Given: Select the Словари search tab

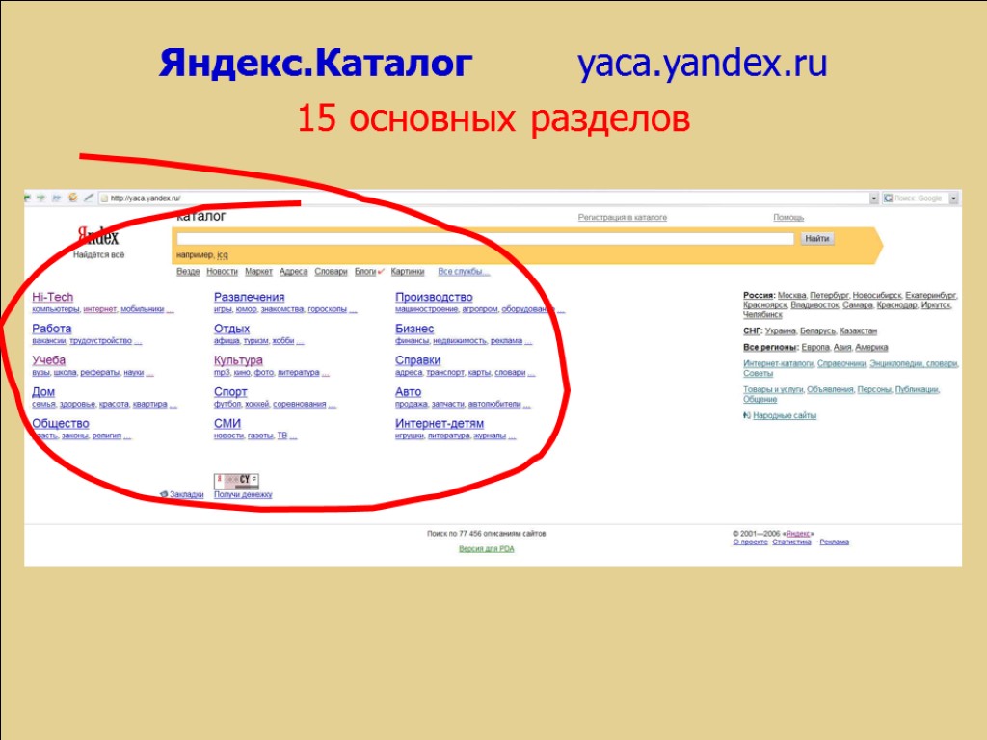Looking at the screenshot, I should click(x=332, y=271).
